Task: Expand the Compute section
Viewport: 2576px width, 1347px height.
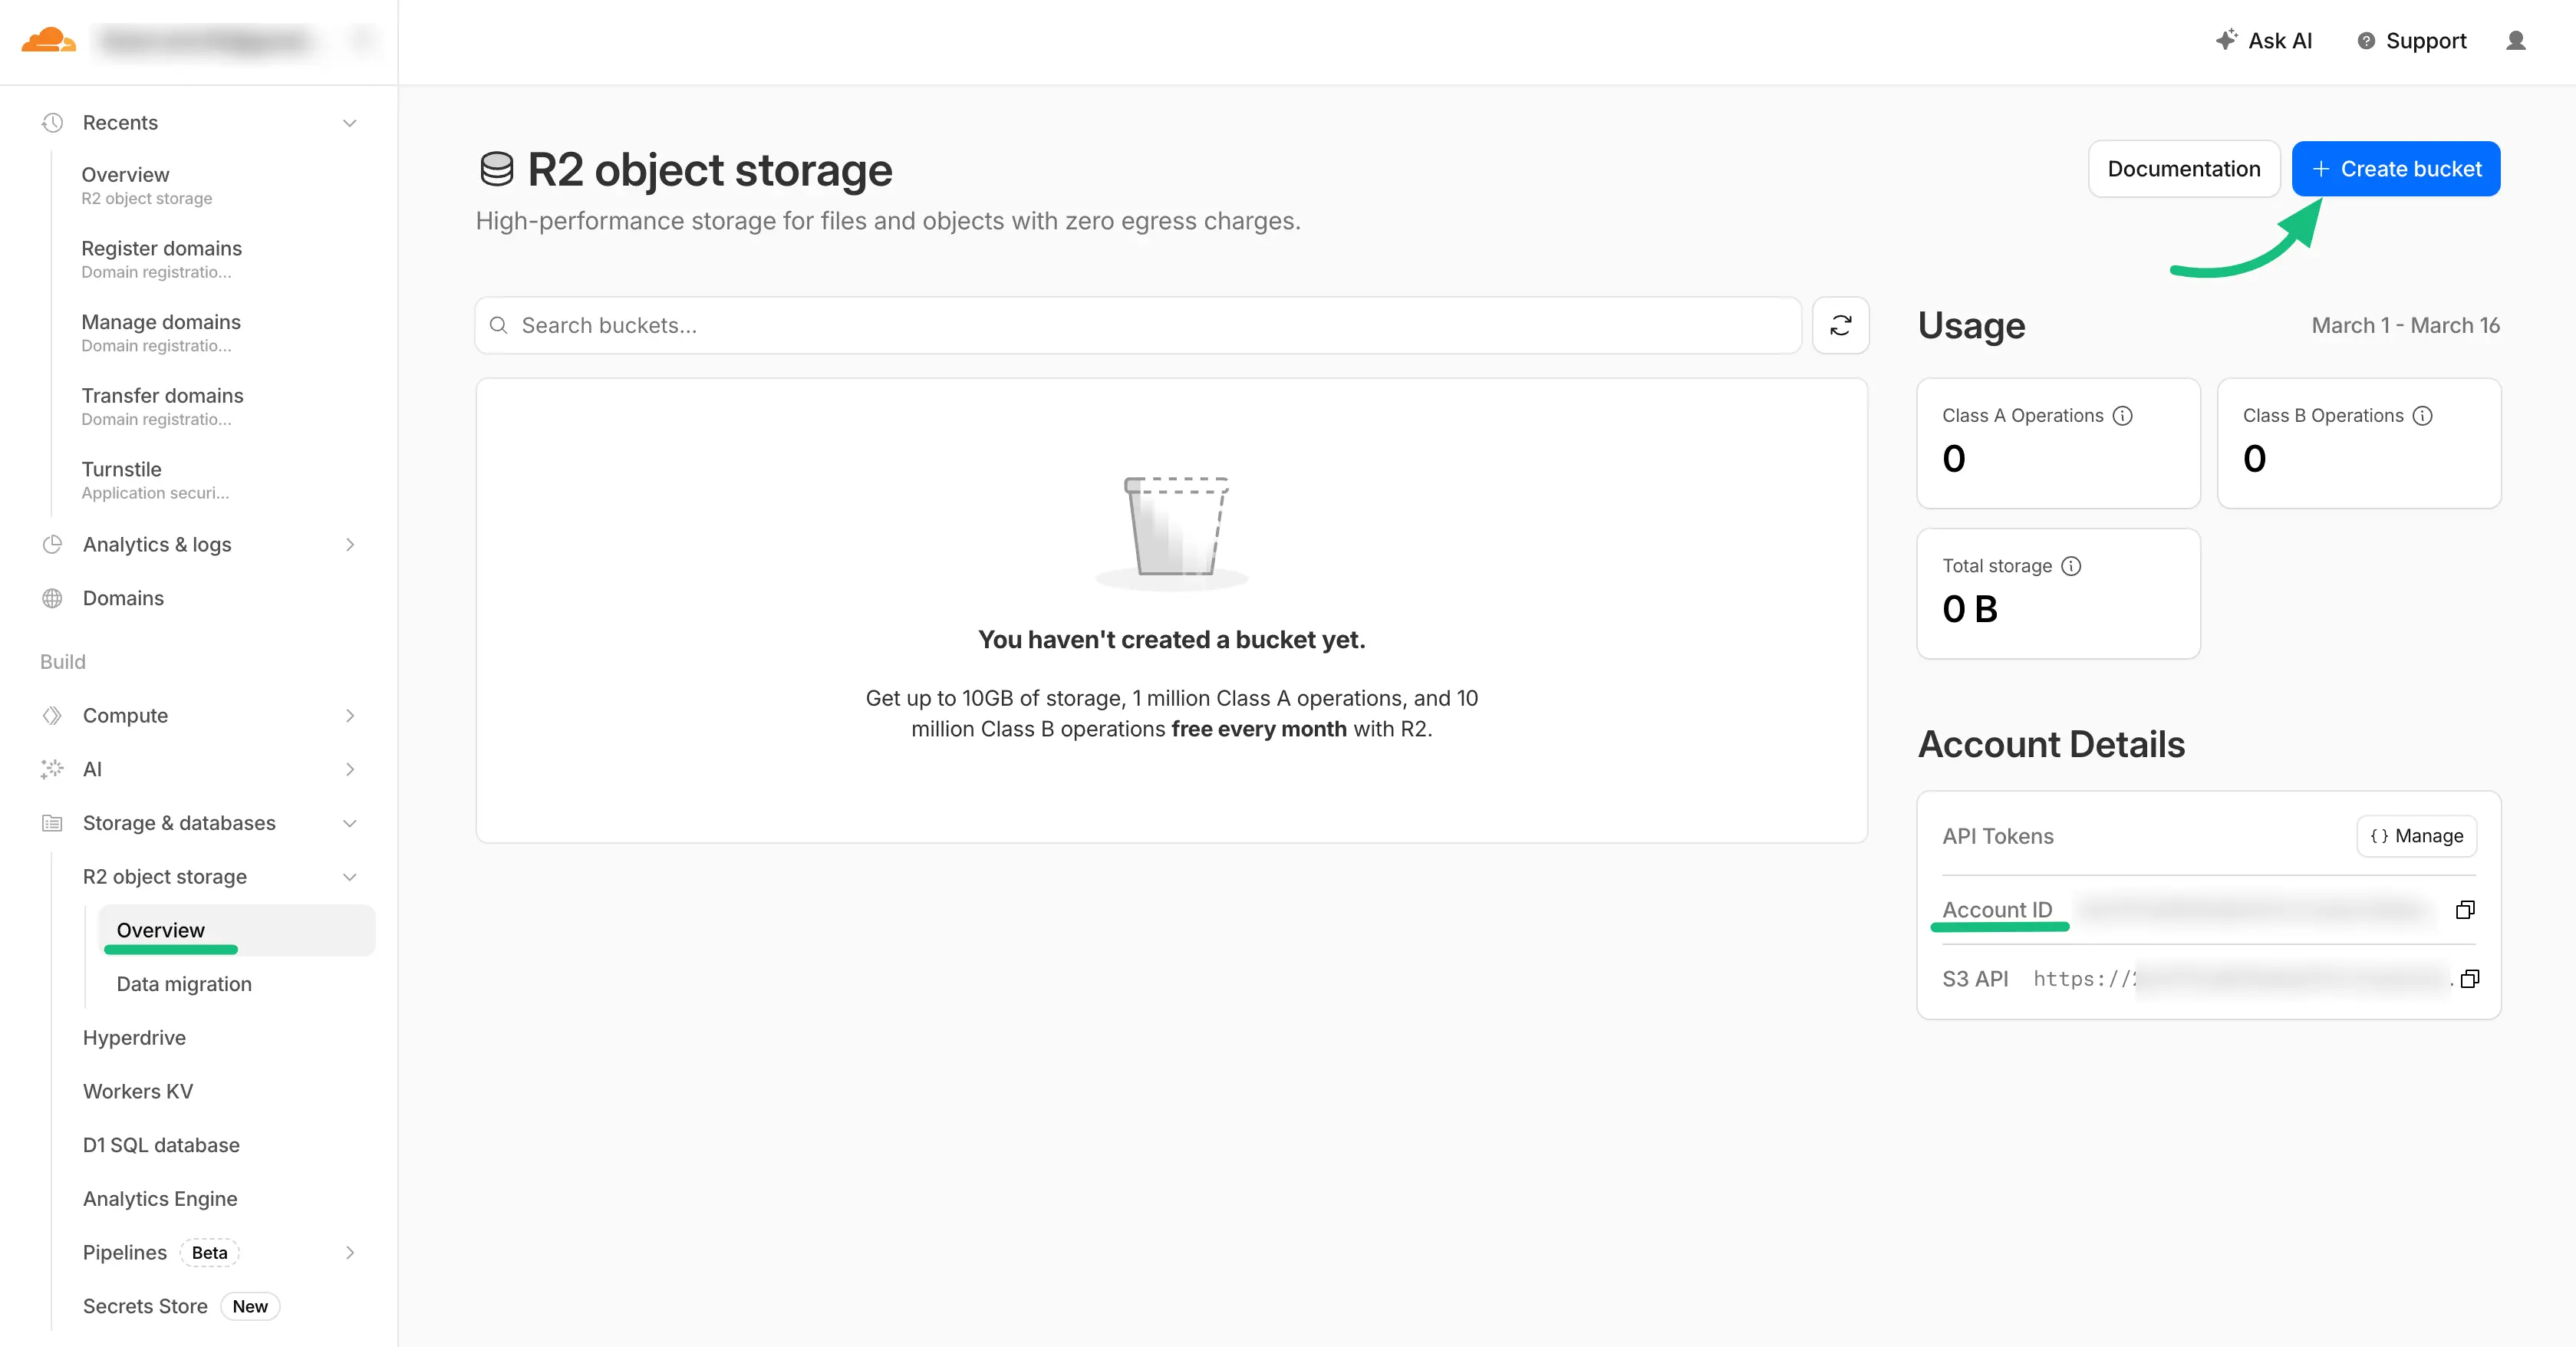Action: pyautogui.click(x=349, y=715)
